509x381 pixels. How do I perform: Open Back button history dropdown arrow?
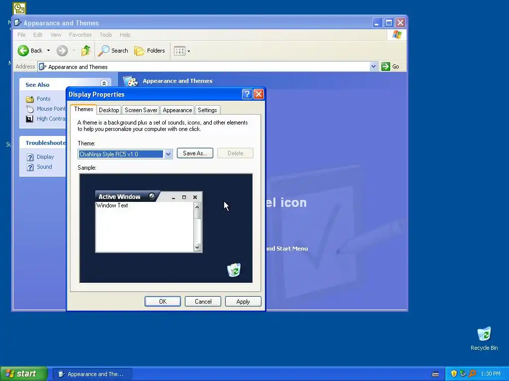[x=48, y=51]
